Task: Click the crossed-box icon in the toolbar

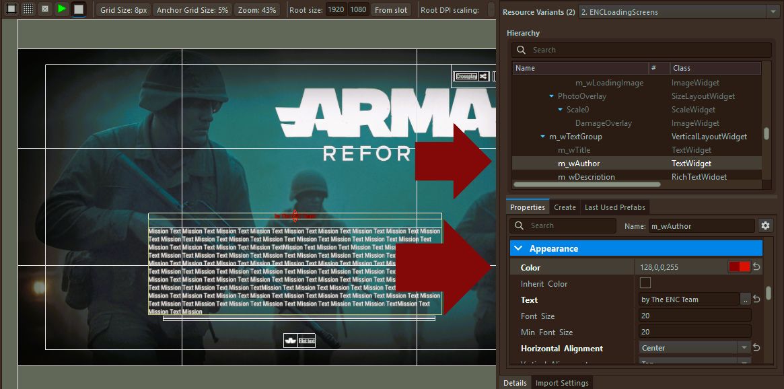Action: [x=45, y=9]
